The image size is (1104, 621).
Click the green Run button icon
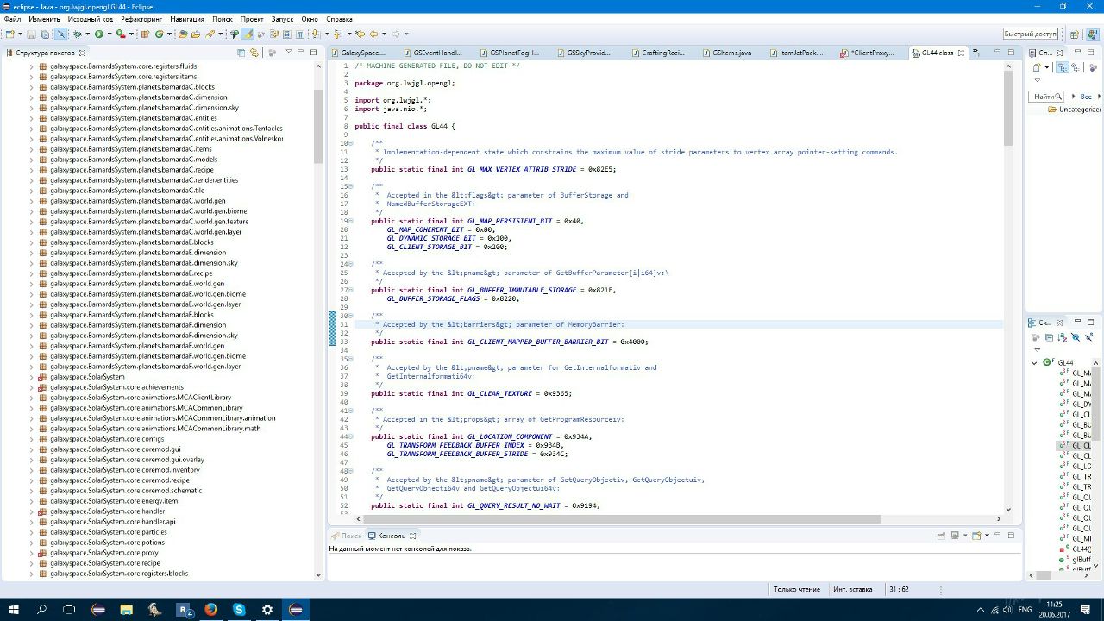pos(98,34)
